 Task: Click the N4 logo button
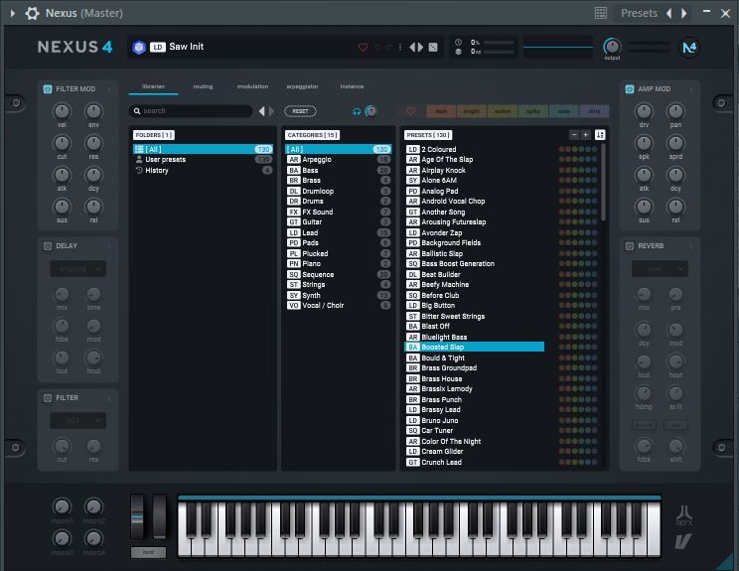coord(689,47)
